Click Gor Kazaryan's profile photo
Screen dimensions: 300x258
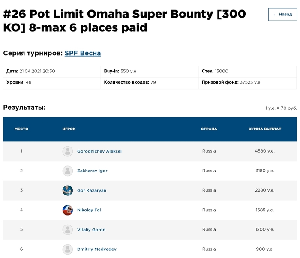(x=68, y=191)
